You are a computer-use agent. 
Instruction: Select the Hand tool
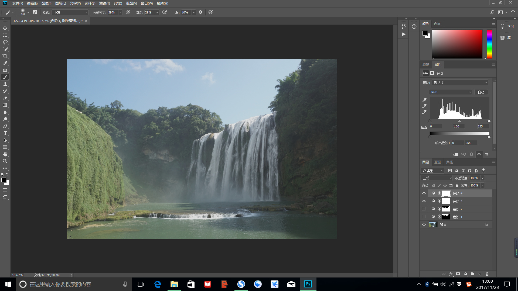click(5, 154)
